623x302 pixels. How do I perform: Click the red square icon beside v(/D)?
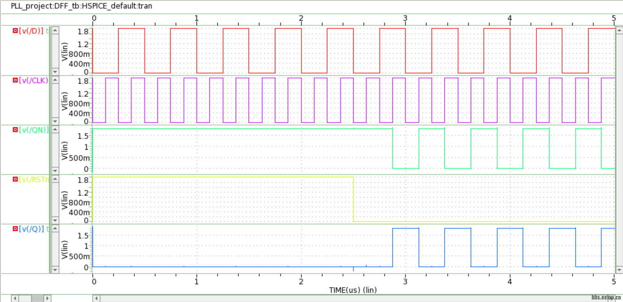(x=16, y=30)
